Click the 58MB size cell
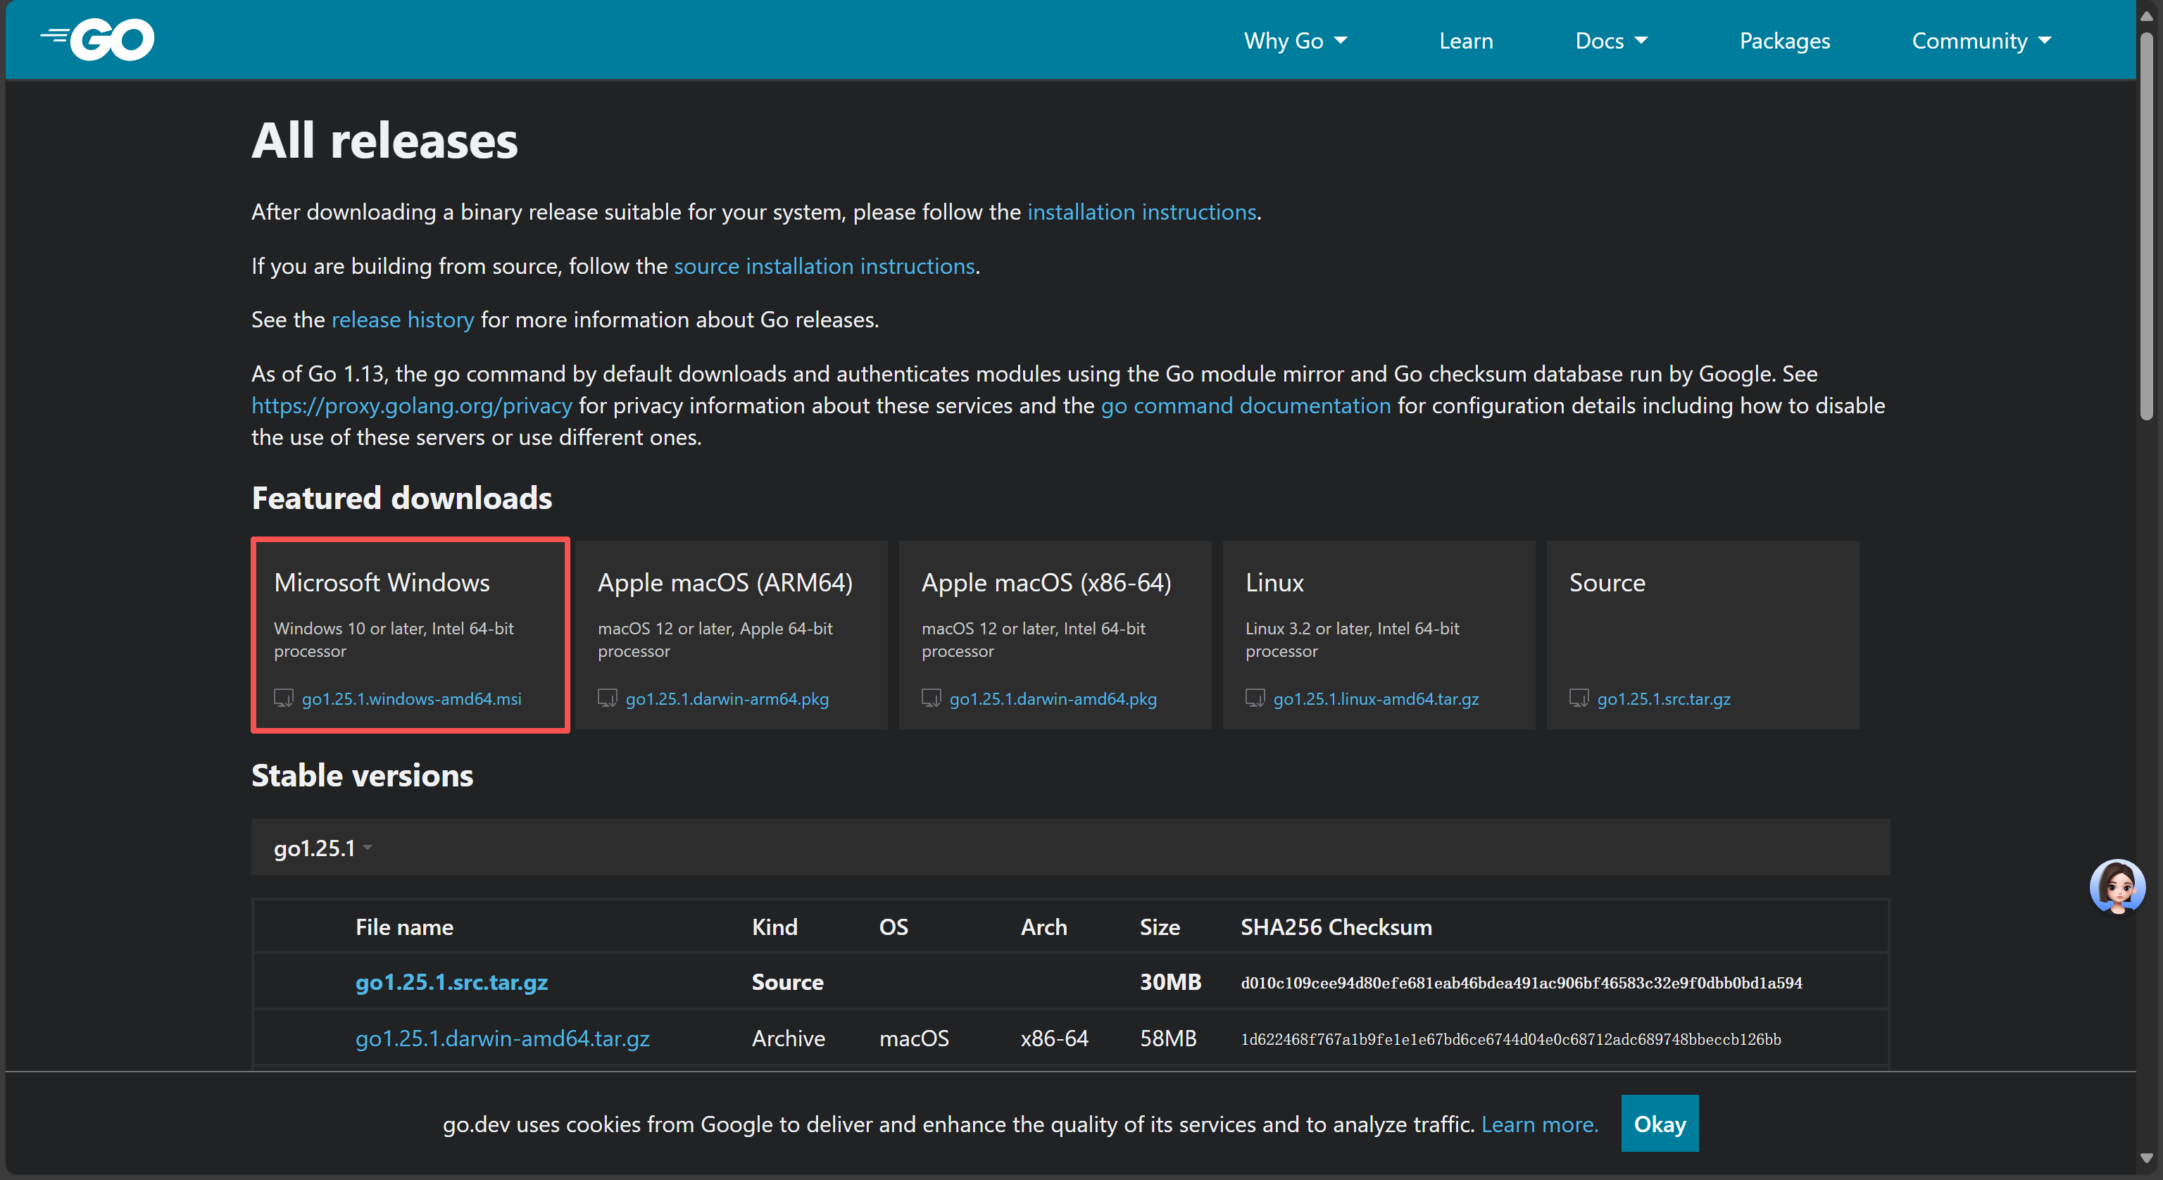This screenshot has height=1180, width=2163. (1168, 1038)
